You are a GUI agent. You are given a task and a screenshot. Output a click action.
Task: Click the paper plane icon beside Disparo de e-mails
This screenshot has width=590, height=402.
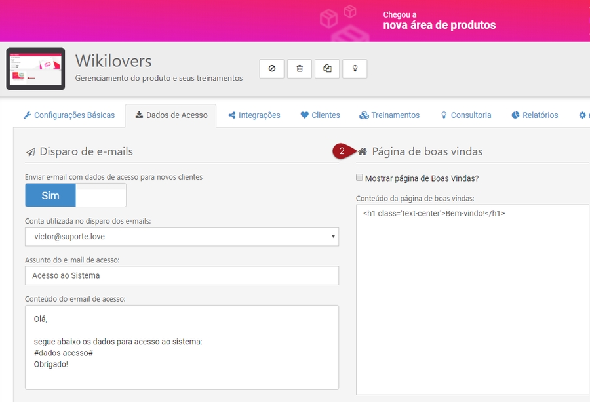tap(30, 152)
